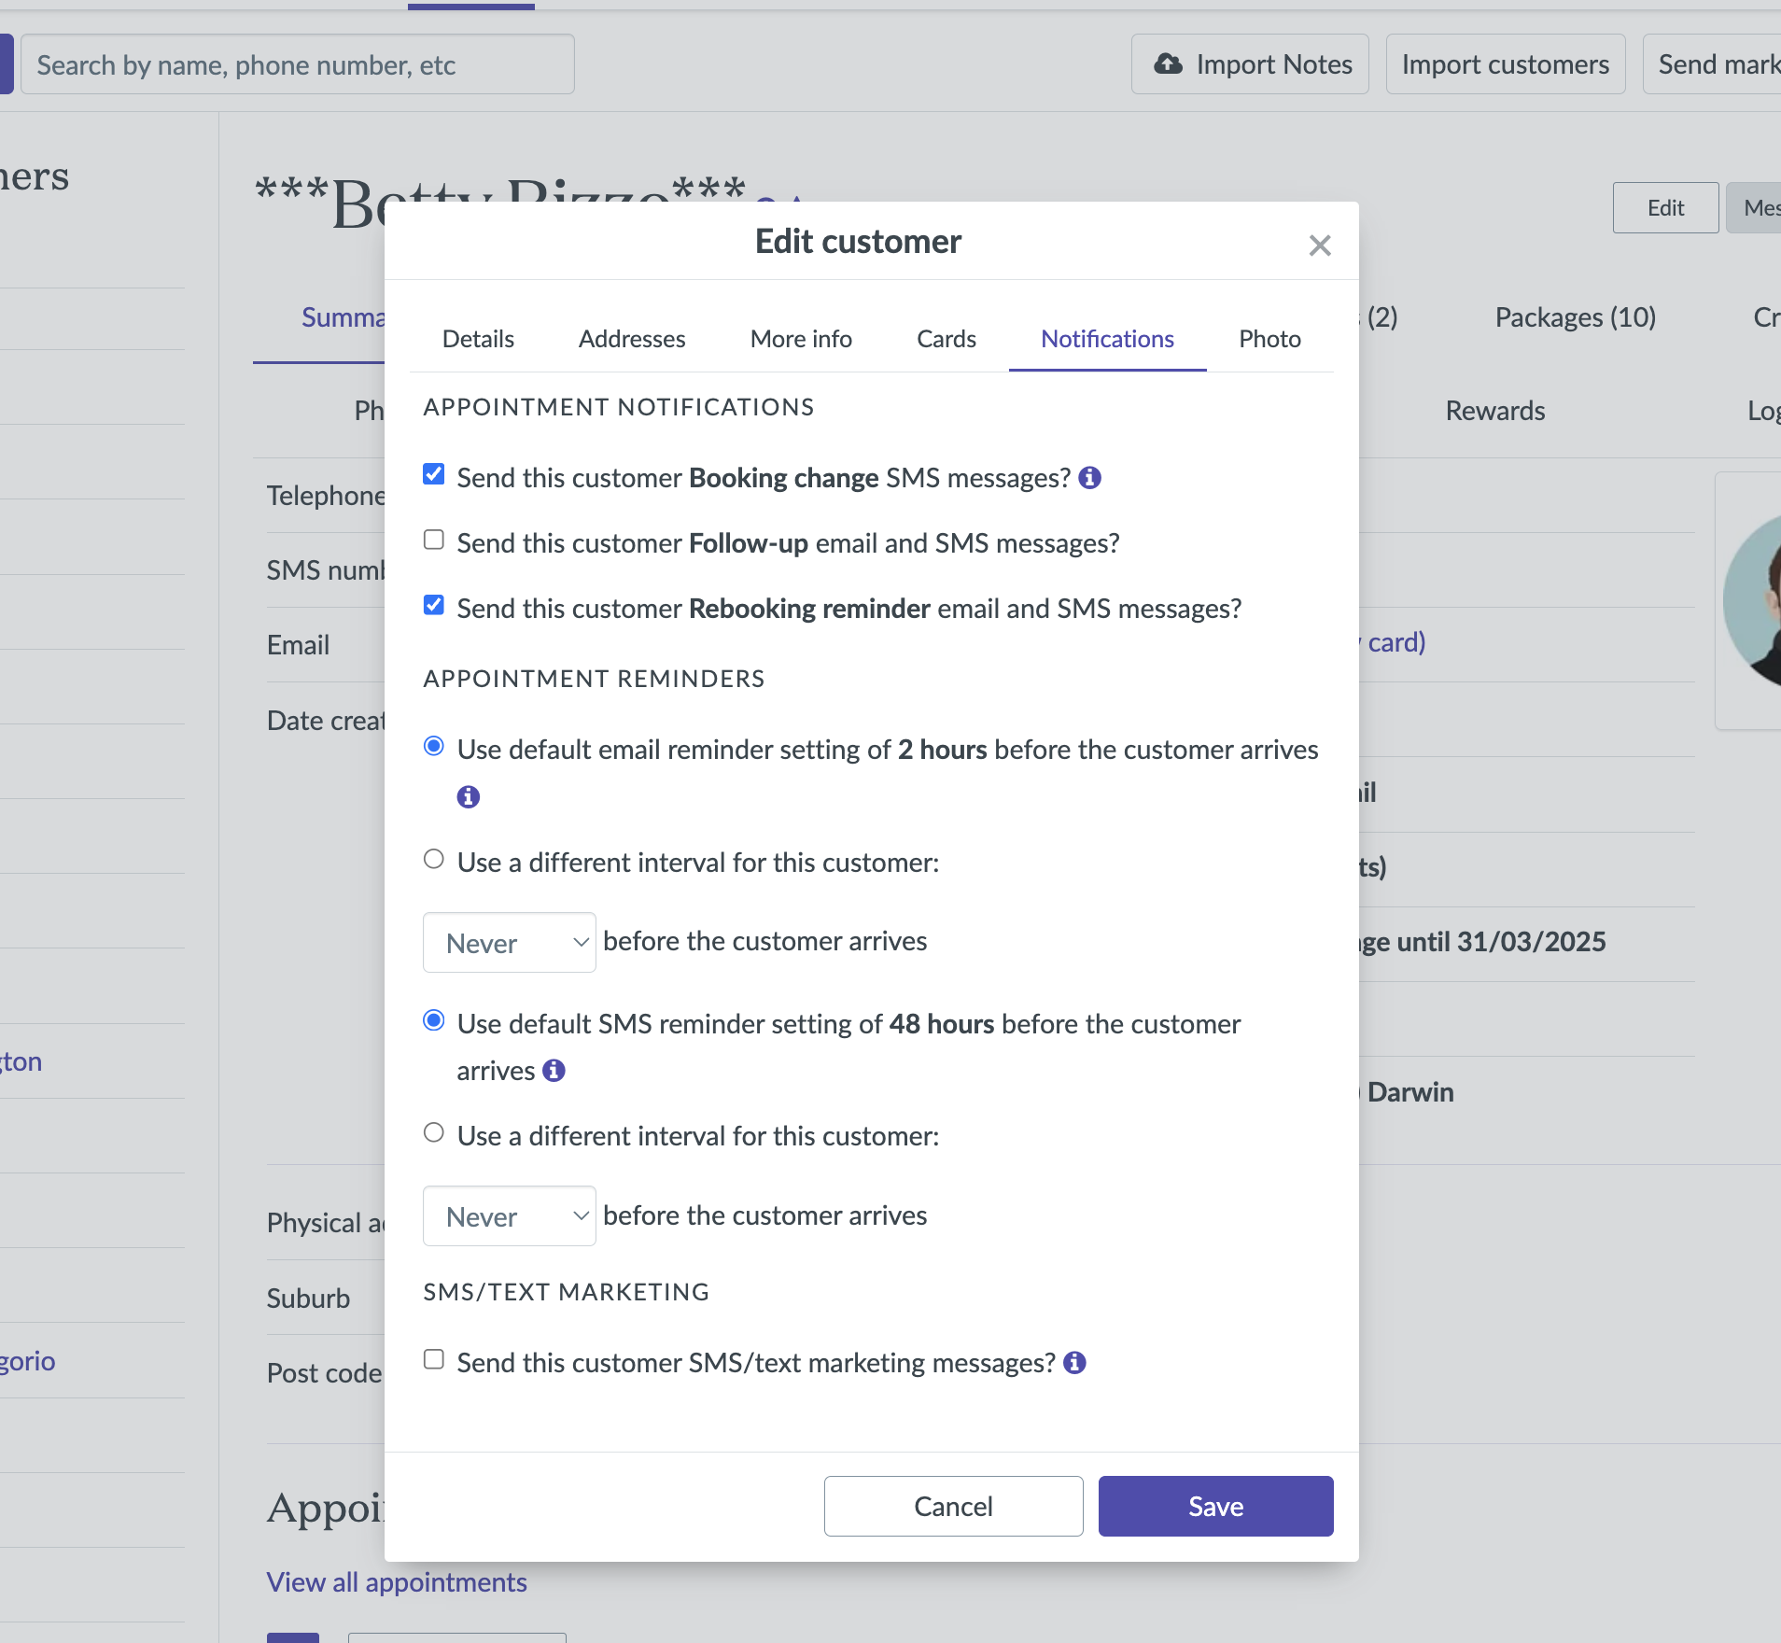
Task: Save the customer notification settings
Action: tap(1215, 1507)
